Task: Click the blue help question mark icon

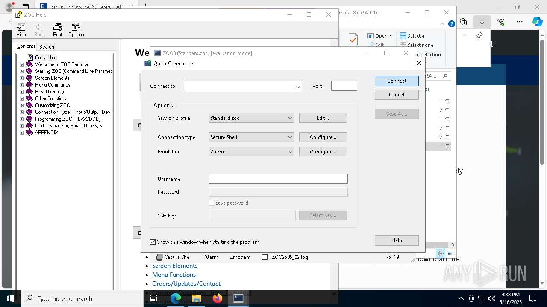Action: [x=451, y=24]
